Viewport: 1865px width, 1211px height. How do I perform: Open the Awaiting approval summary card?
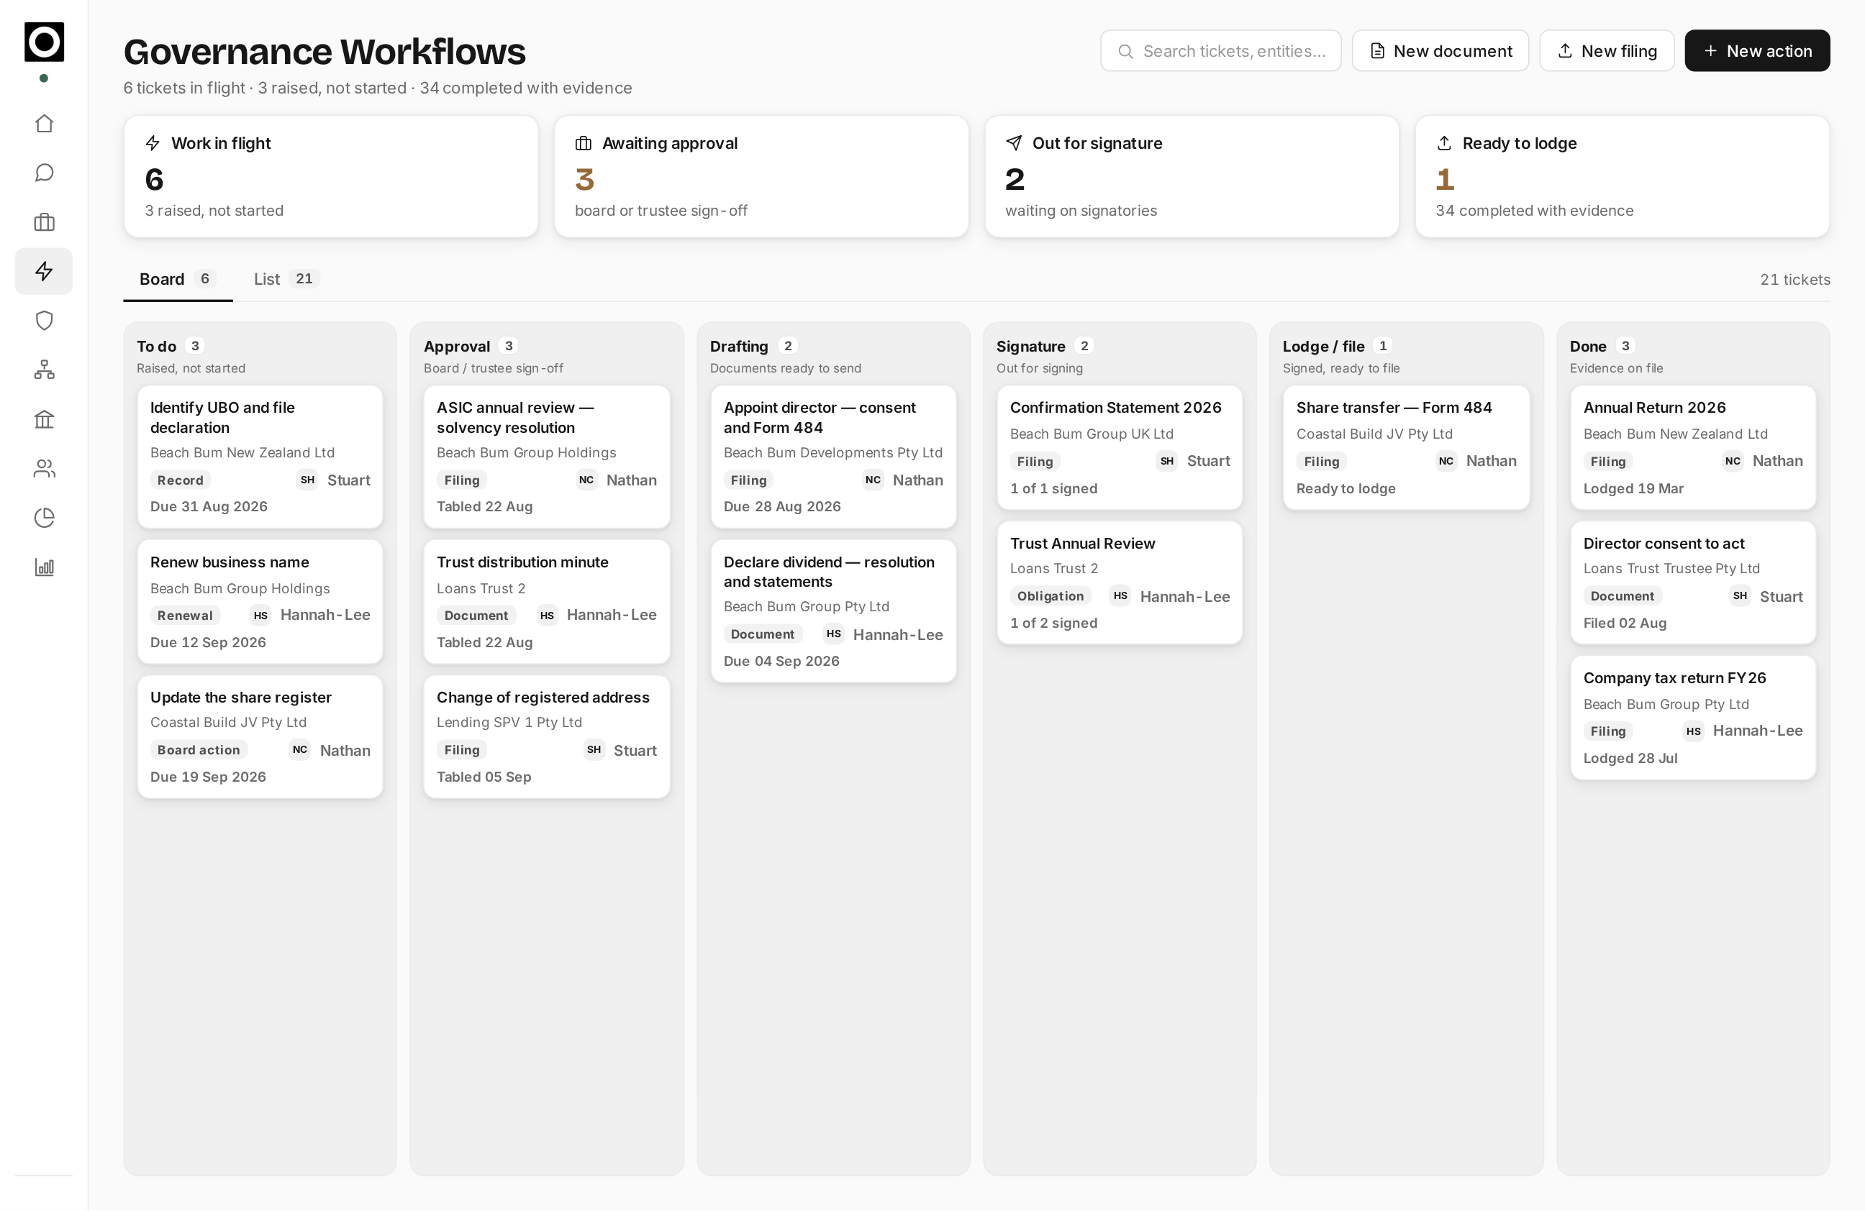pyautogui.click(x=762, y=176)
